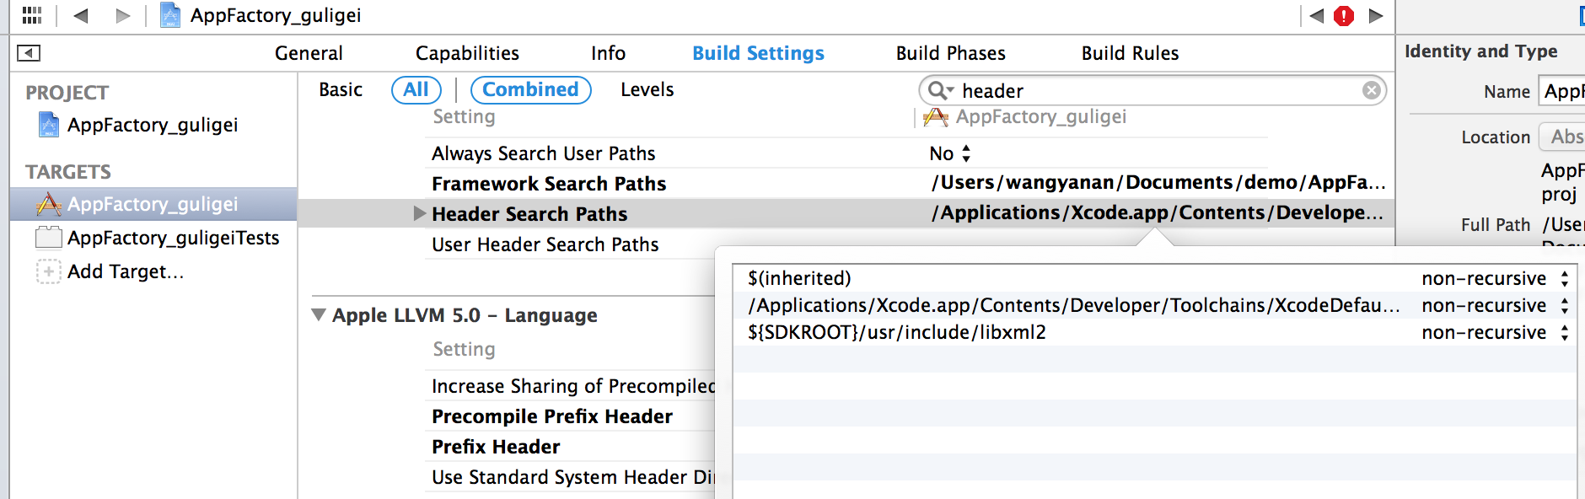The height and width of the screenshot is (499, 1585).
Task: Collapse the Apple LLVM 5.0 Language section
Action: 319,314
